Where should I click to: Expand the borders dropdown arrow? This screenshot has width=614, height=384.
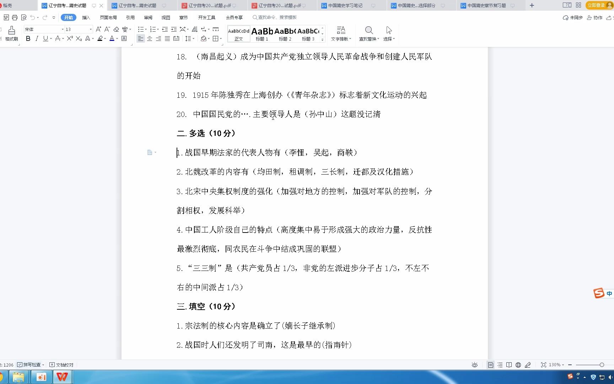tap(221, 39)
